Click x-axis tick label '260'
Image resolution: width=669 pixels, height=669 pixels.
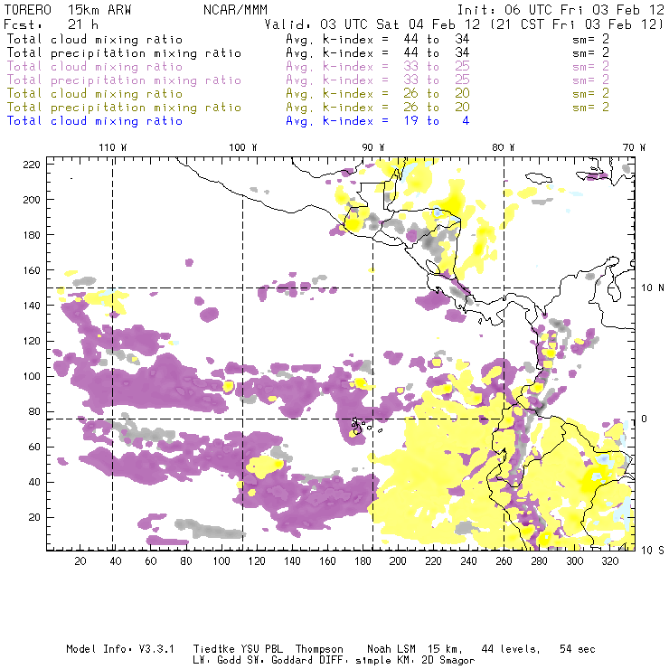coord(504,561)
